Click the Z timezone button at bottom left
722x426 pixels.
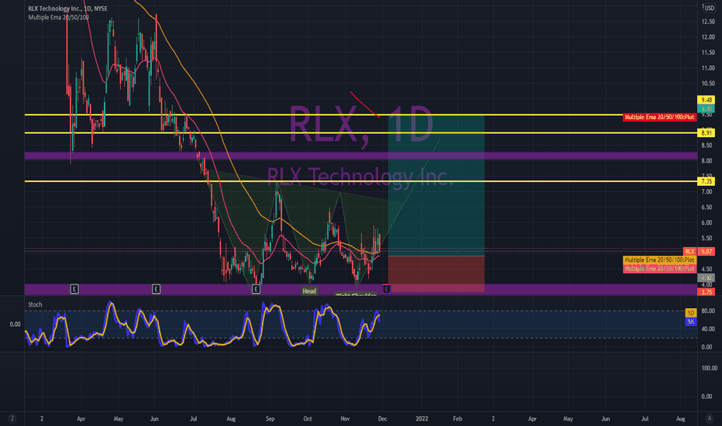[12, 418]
